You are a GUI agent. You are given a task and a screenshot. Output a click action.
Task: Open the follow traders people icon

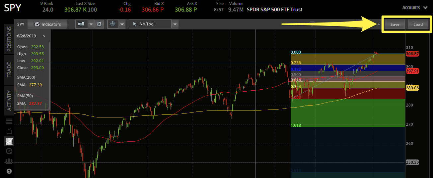coord(9,161)
